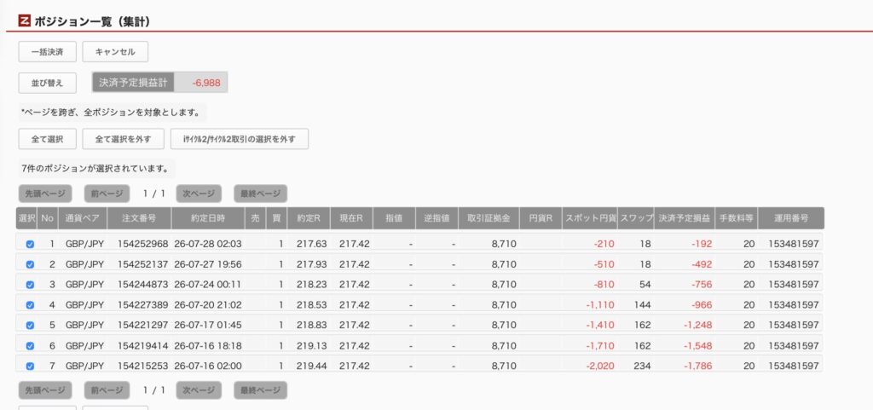Click the date 26-07-16 02:00

208,366
